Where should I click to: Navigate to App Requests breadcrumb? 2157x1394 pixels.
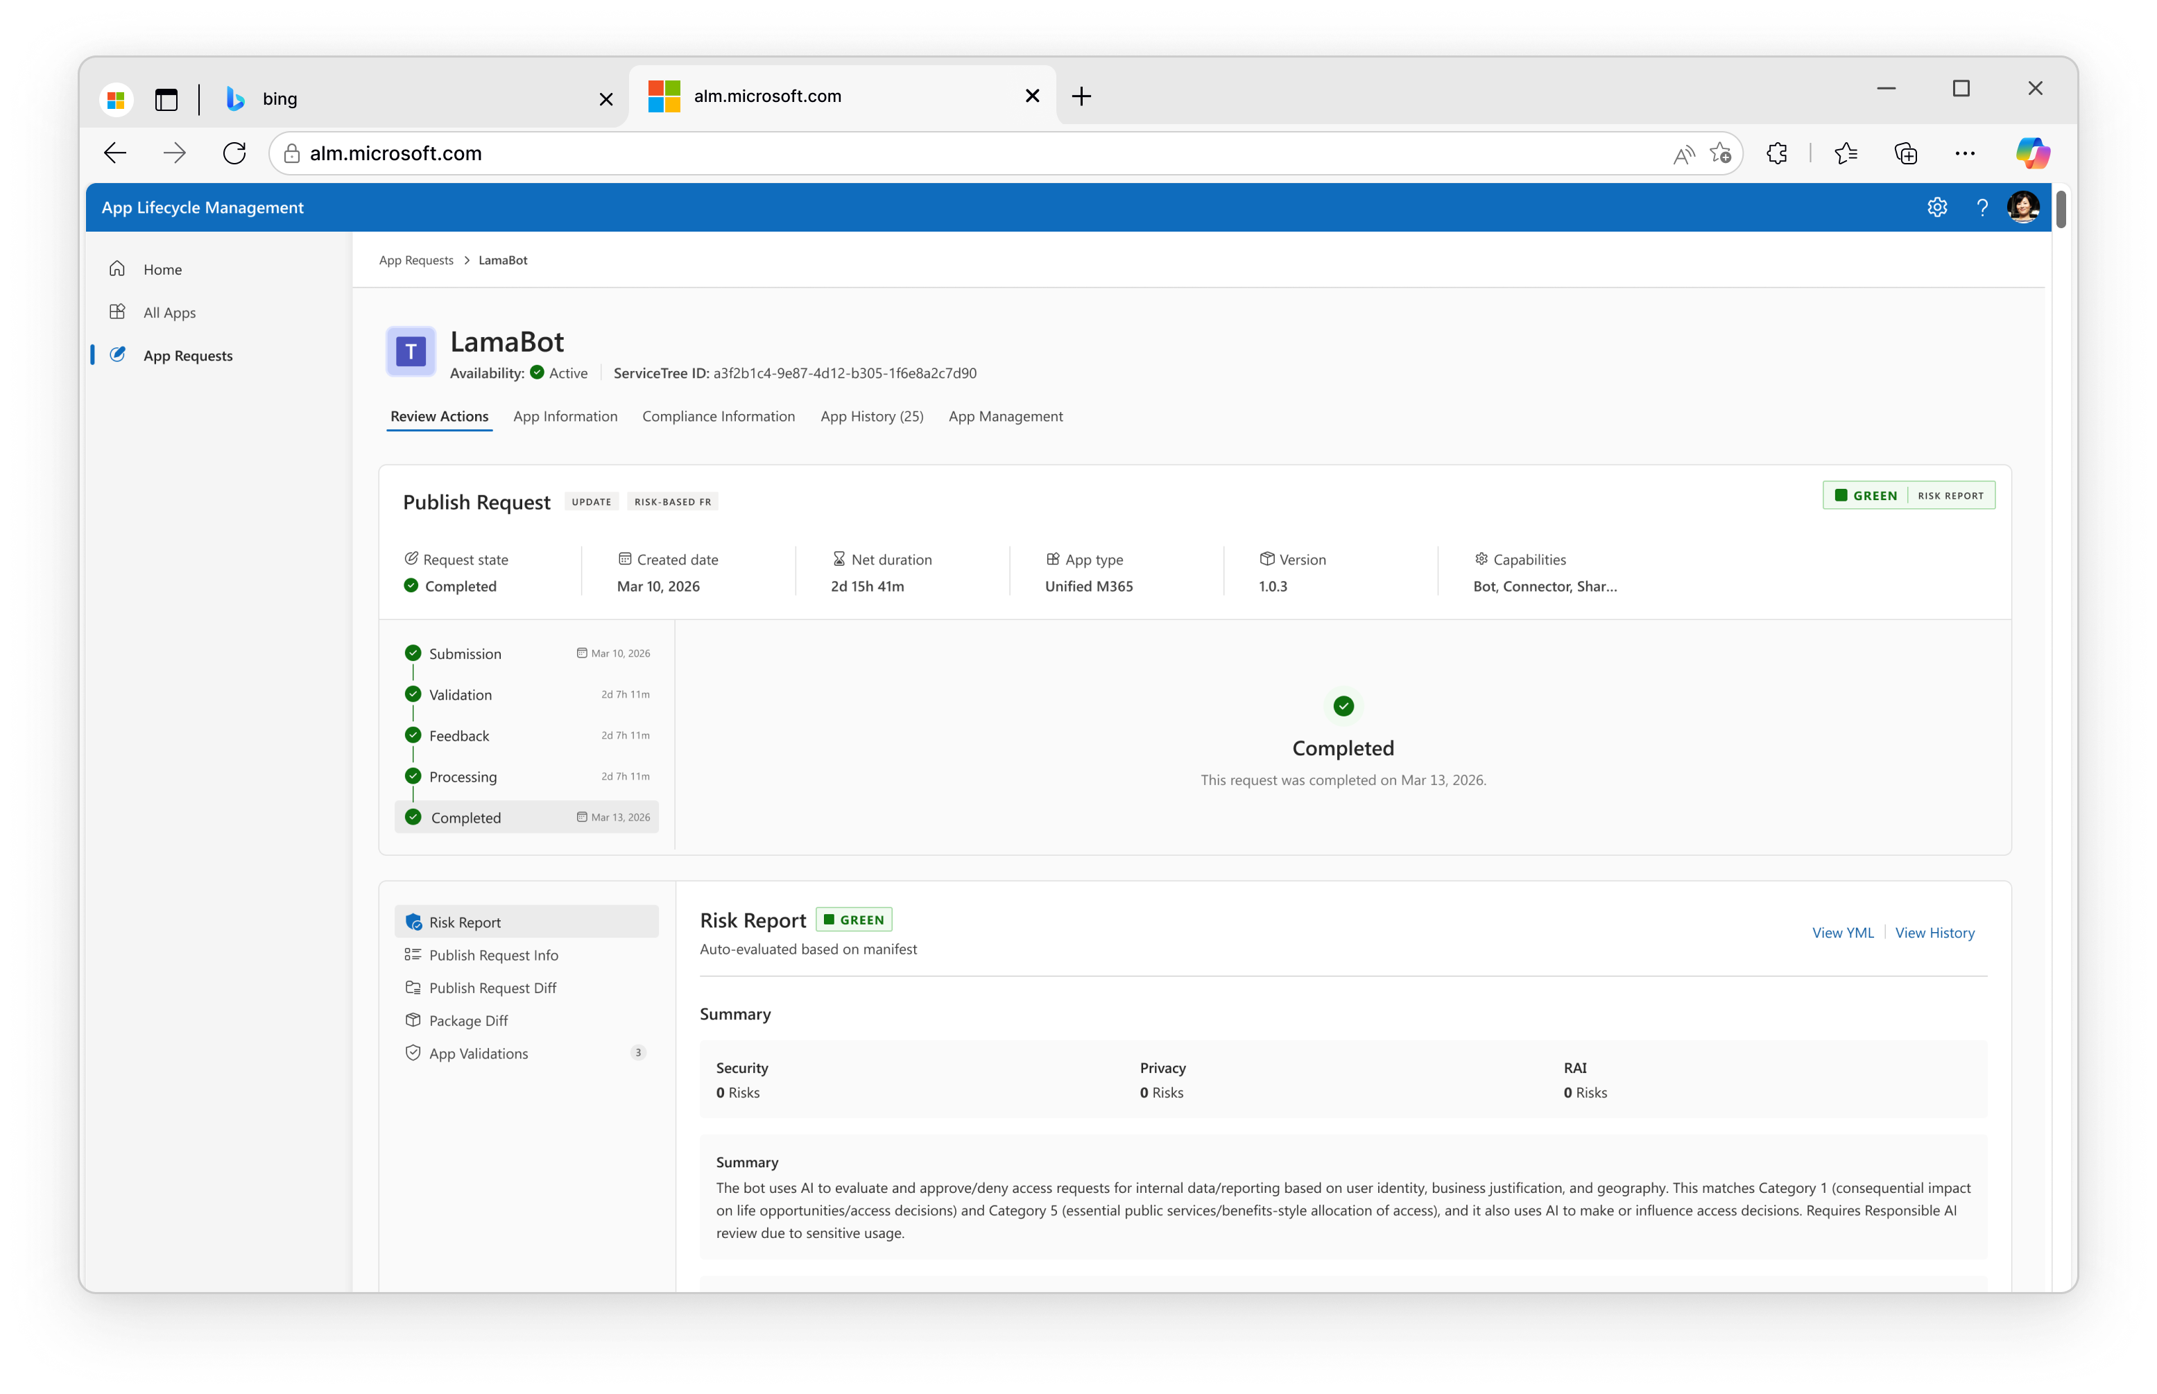pyautogui.click(x=416, y=261)
